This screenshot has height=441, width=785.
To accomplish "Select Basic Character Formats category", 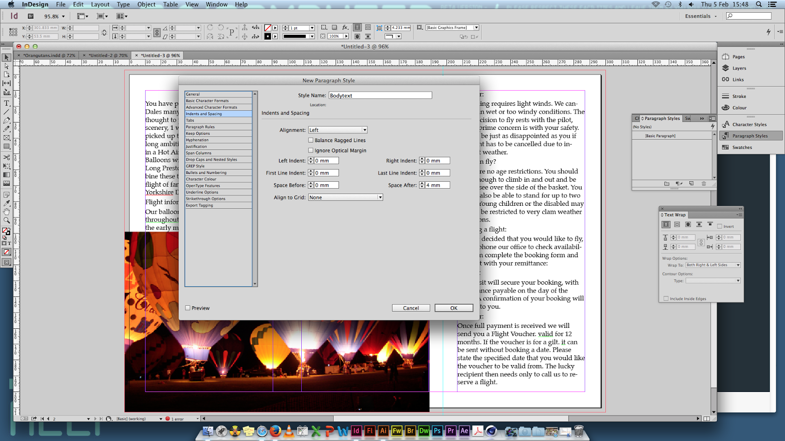I will 218,100.
